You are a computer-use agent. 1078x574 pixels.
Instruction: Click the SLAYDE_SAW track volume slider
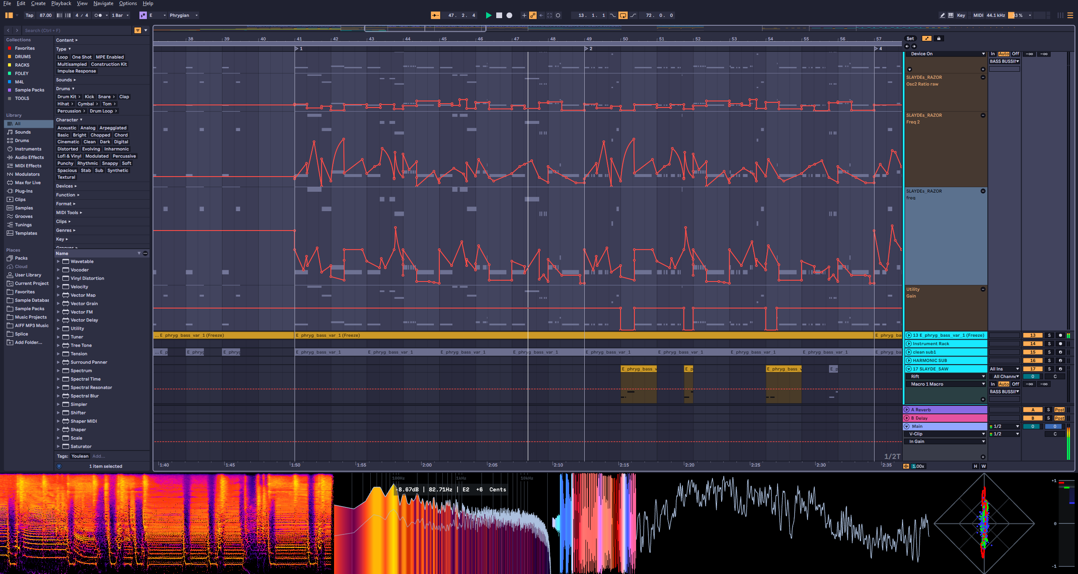point(1032,376)
